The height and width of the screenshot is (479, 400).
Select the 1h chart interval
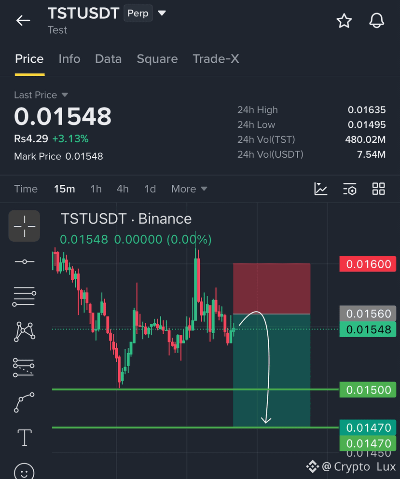coord(96,189)
